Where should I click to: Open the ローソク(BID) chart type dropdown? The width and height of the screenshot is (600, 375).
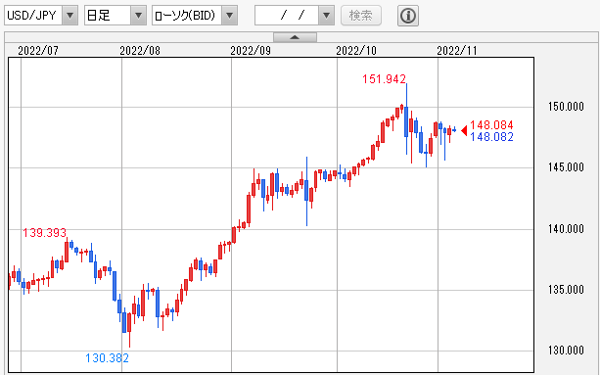point(230,16)
